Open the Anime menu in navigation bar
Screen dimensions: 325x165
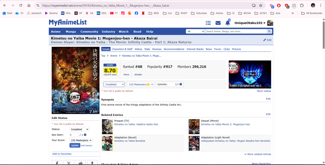[x=56, y=32]
